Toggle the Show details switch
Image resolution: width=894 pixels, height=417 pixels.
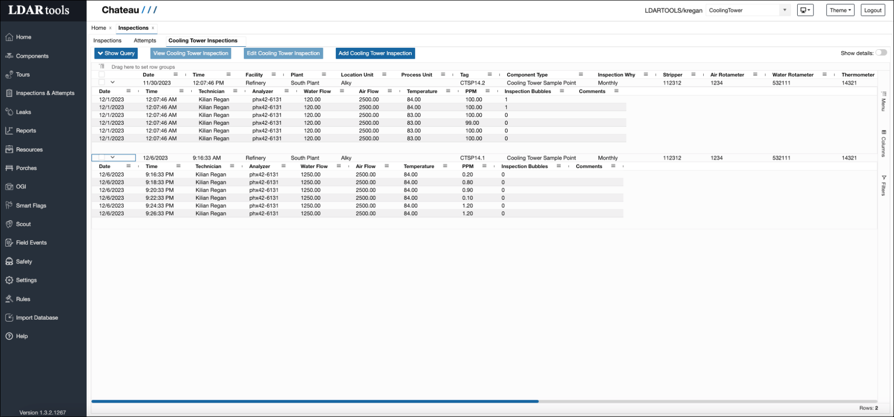[881, 53]
